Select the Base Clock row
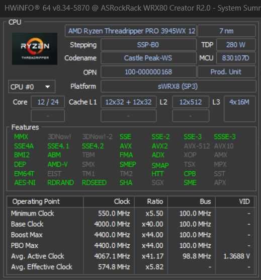261x280 pixels. tap(131, 224)
